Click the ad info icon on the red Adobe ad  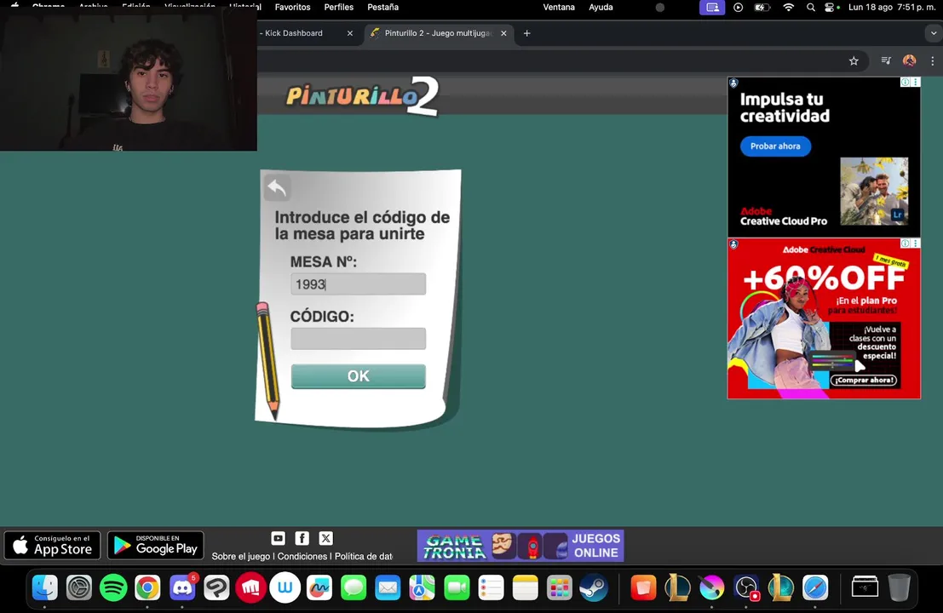click(x=905, y=243)
